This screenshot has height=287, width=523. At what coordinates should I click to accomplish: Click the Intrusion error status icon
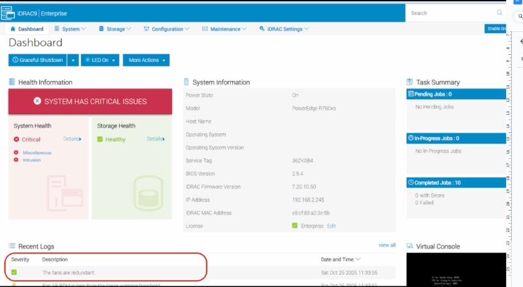pyautogui.click(x=16, y=160)
